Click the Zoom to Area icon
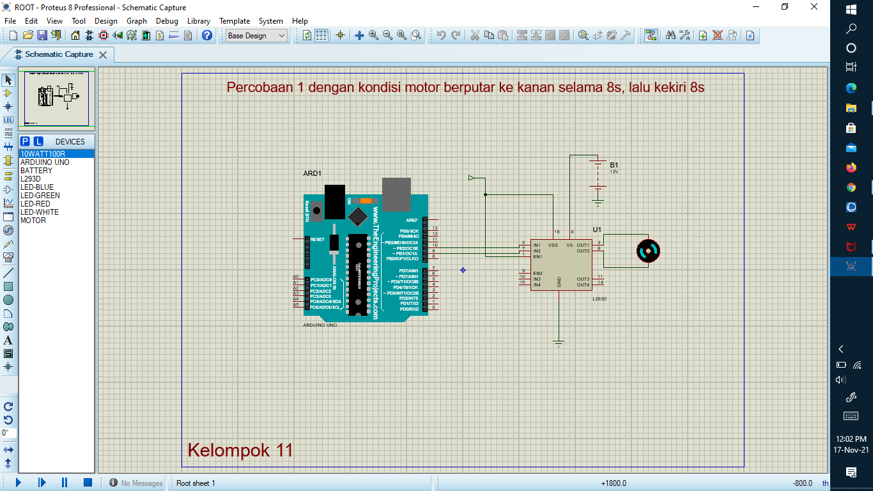This screenshot has height=491, width=873. tap(416, 36)
